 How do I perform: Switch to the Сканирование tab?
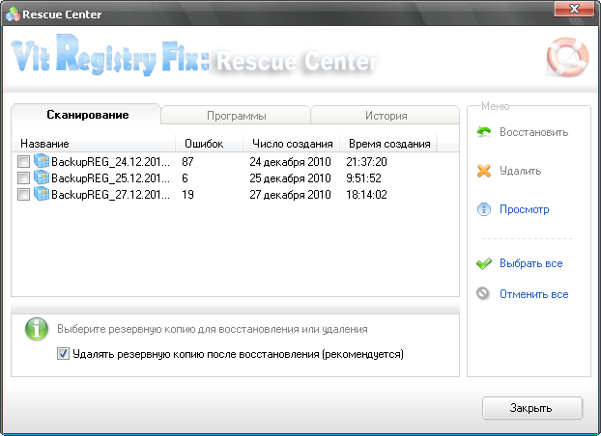pos(86,115)
